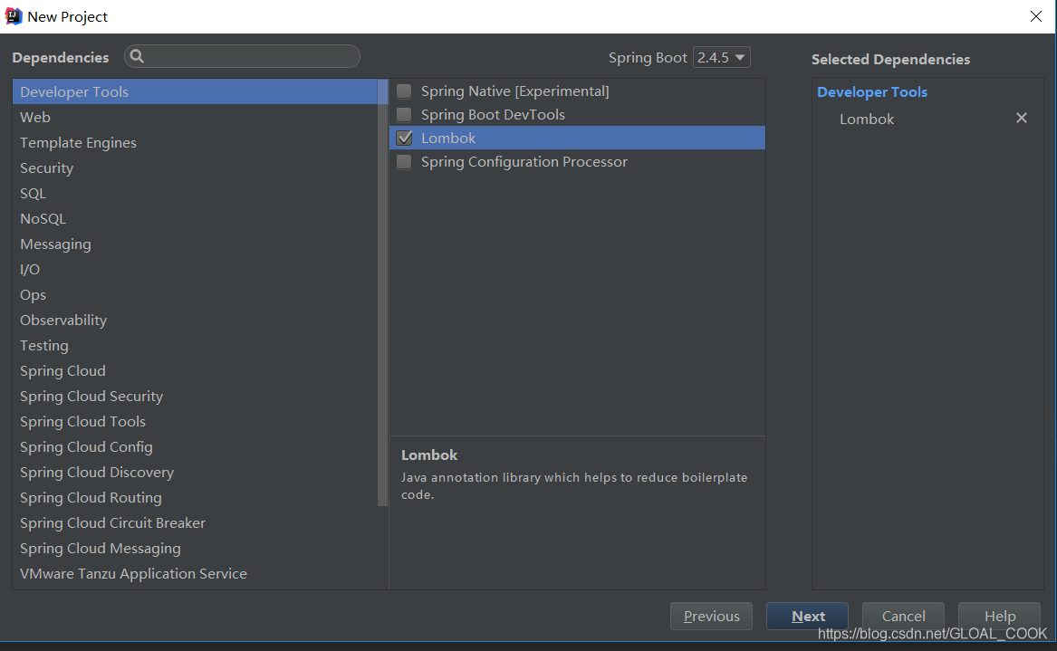
Task: Select Lombok in Selected Dependencies panel
Action: [x=866, y=120]
